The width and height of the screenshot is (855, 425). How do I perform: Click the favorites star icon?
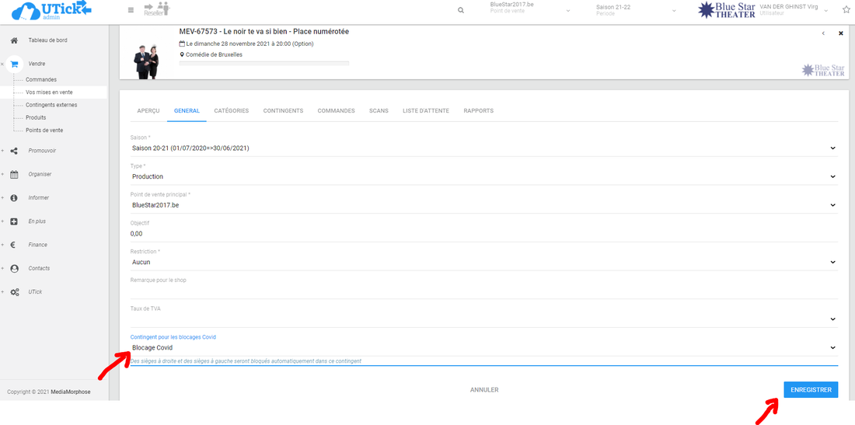coord(846,9)
